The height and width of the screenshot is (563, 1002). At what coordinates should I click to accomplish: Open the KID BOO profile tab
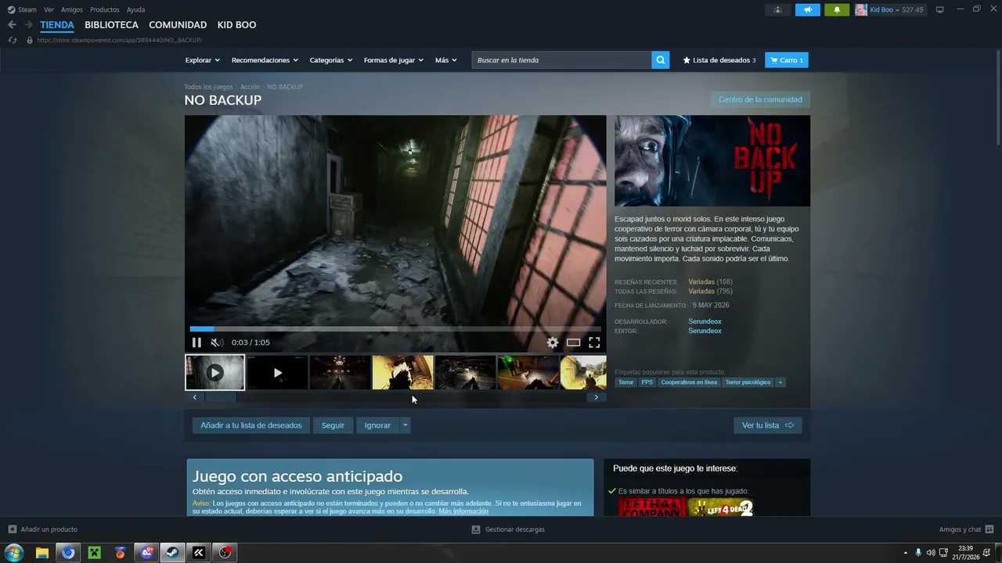pyautogui.click(x=236, y=25)
